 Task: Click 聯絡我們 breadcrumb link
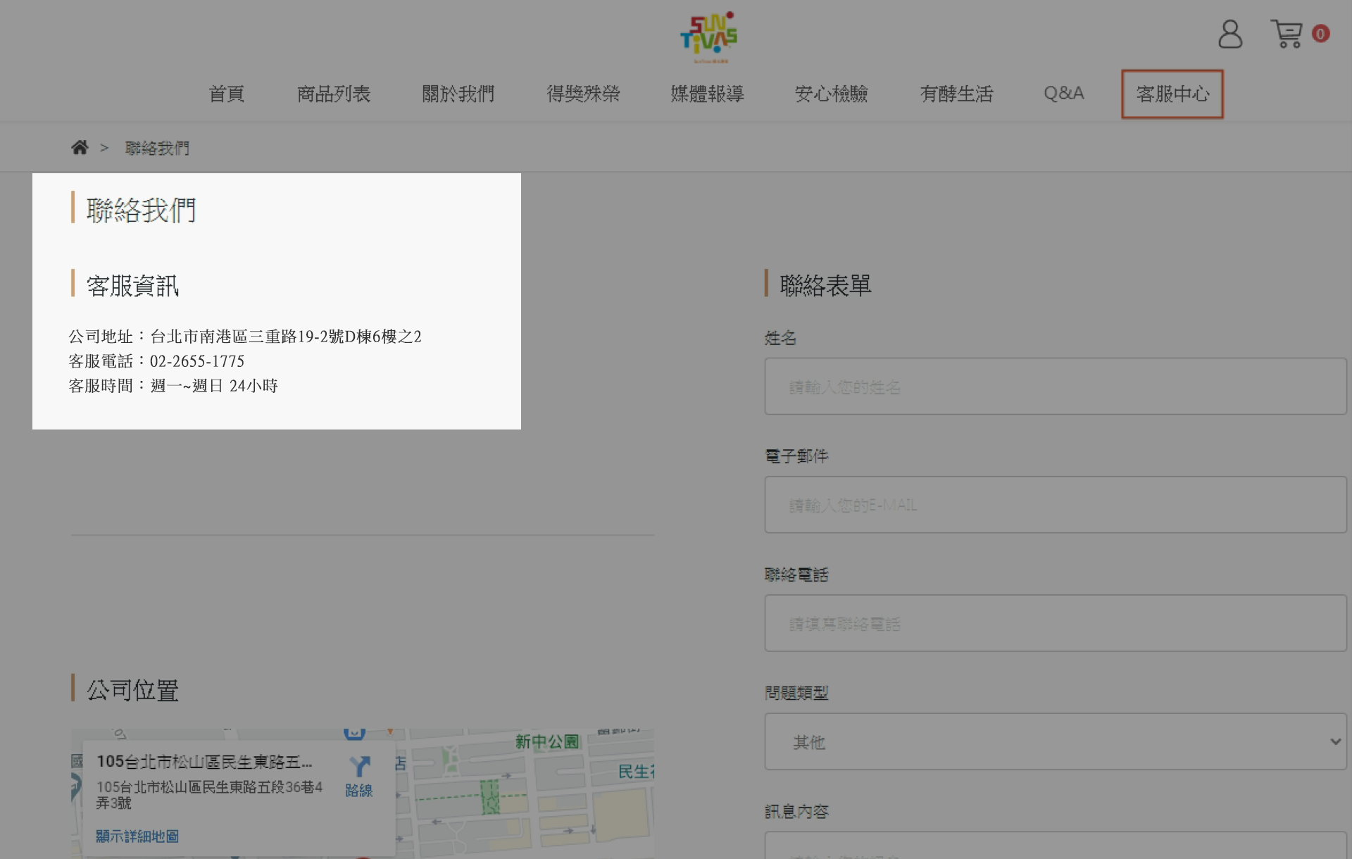[x=157, y=148]
